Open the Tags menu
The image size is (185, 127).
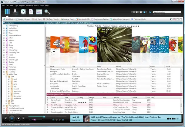click(x=16, y=5)
